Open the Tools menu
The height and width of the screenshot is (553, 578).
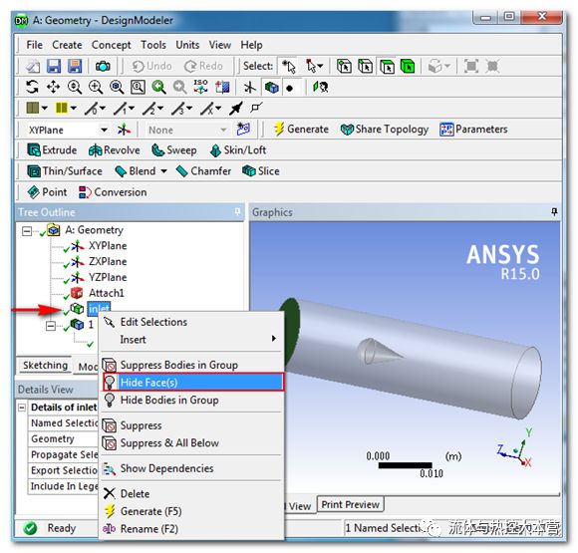pyautogui.click(x=153, y=45)
